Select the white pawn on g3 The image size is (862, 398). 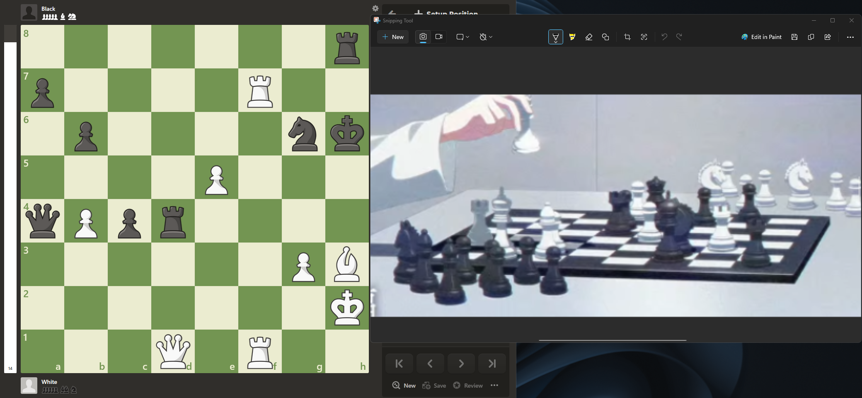pos(303,267)
